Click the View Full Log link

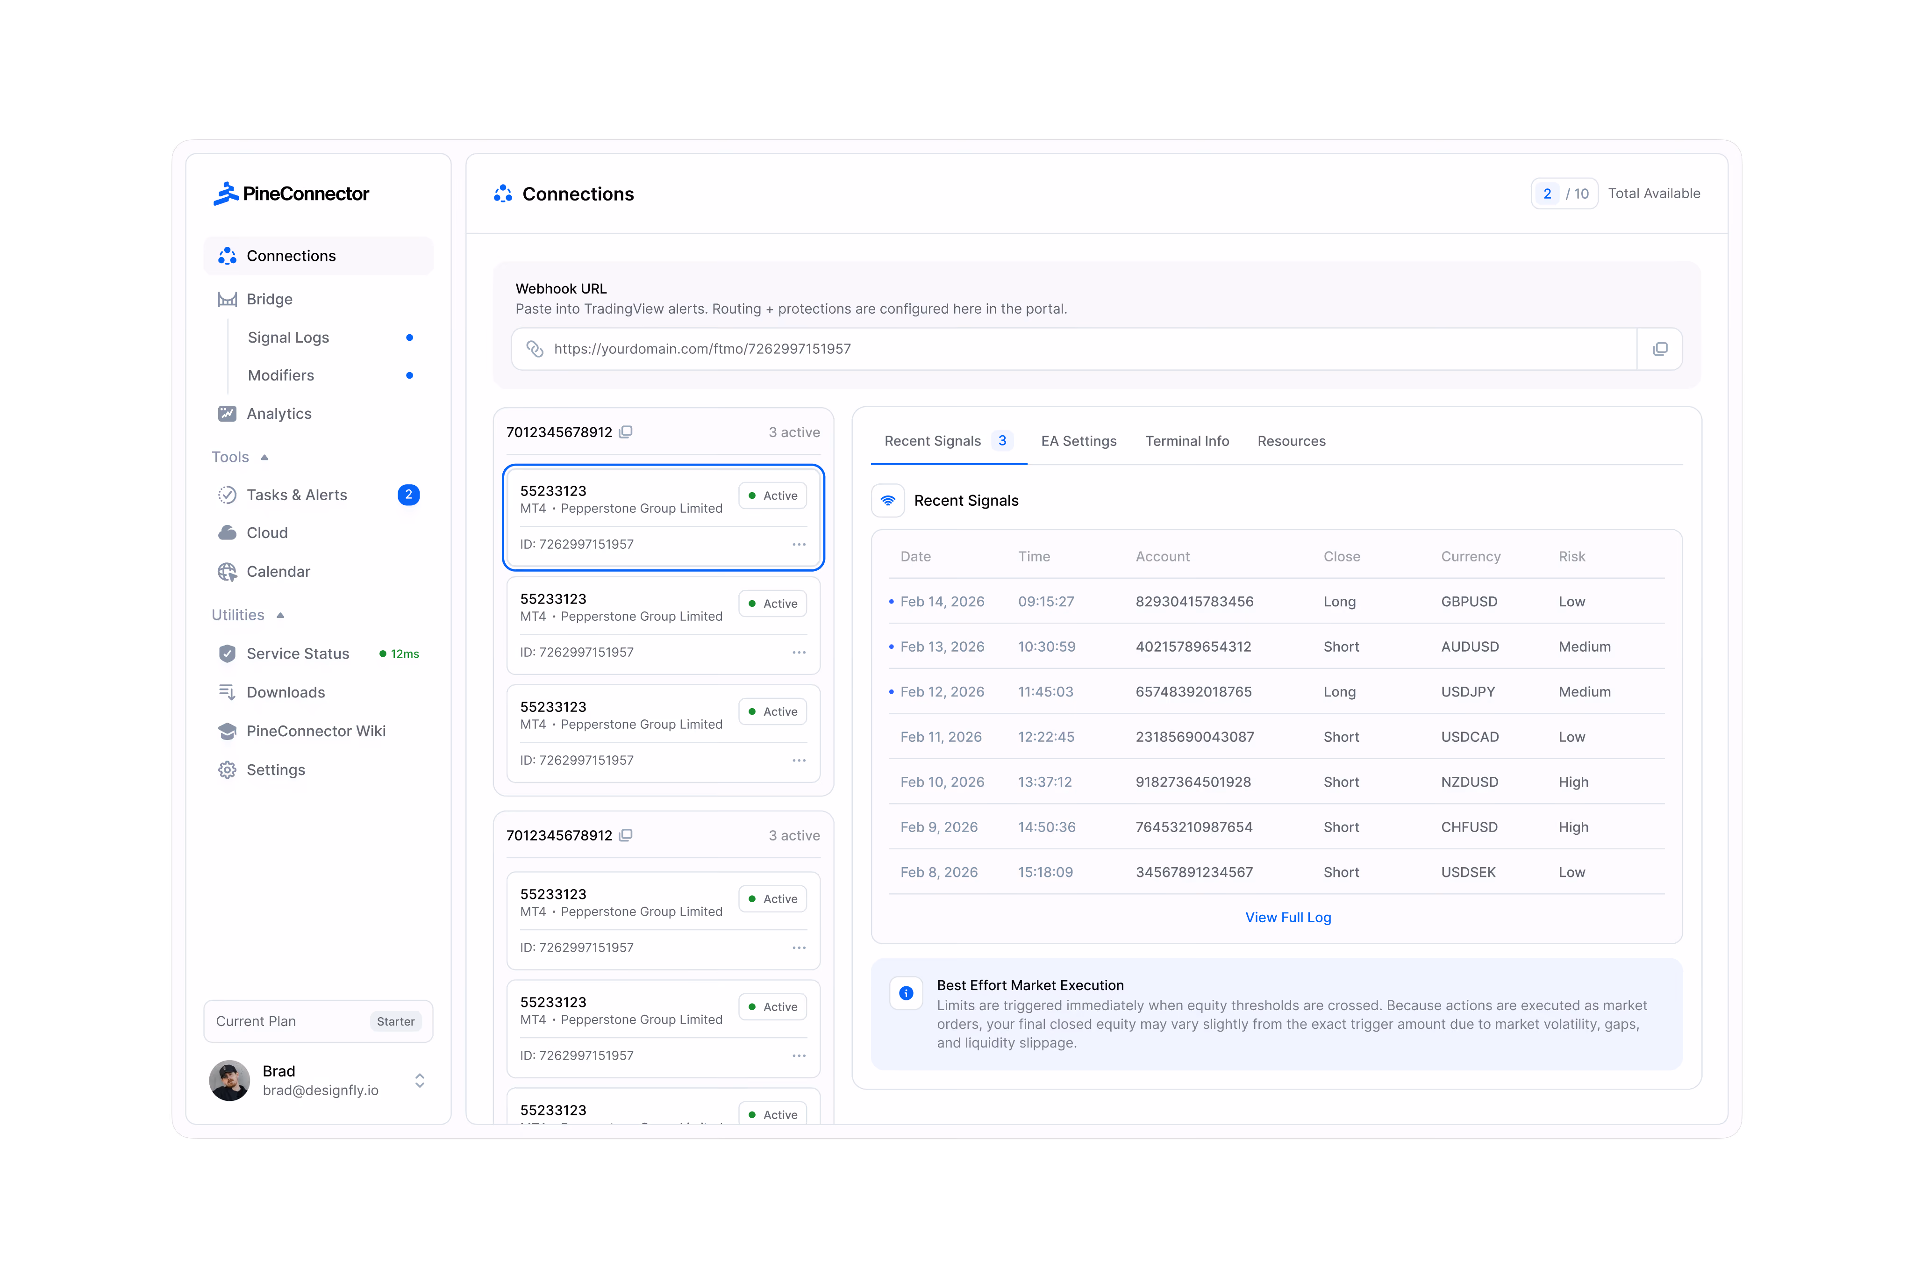1287,917
